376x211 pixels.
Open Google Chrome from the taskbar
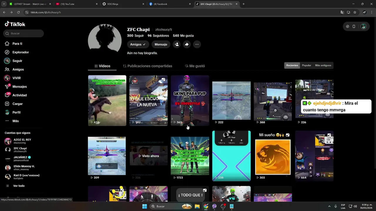point(206,206)
